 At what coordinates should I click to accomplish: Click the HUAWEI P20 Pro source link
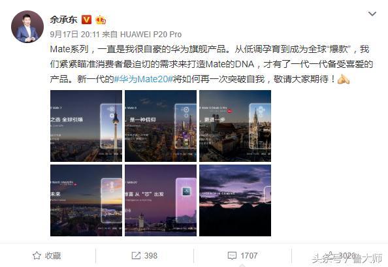tap(151, 35)
